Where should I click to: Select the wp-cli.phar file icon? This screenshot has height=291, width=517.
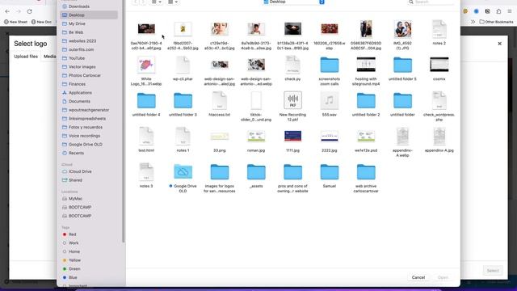coord(183,65)
